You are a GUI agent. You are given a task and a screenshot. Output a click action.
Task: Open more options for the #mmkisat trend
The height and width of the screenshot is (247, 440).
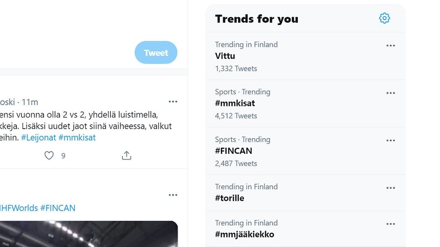tap(390, 93)
